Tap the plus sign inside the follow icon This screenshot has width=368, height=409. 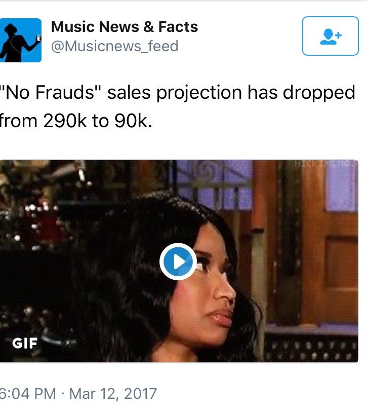click(x=338, y=35)
